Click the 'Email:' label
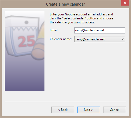 [54, 30]
